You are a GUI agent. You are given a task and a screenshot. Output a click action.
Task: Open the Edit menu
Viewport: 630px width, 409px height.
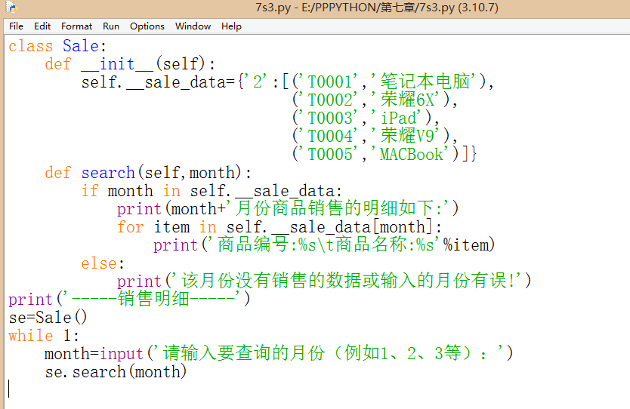[x=42, y=26]
